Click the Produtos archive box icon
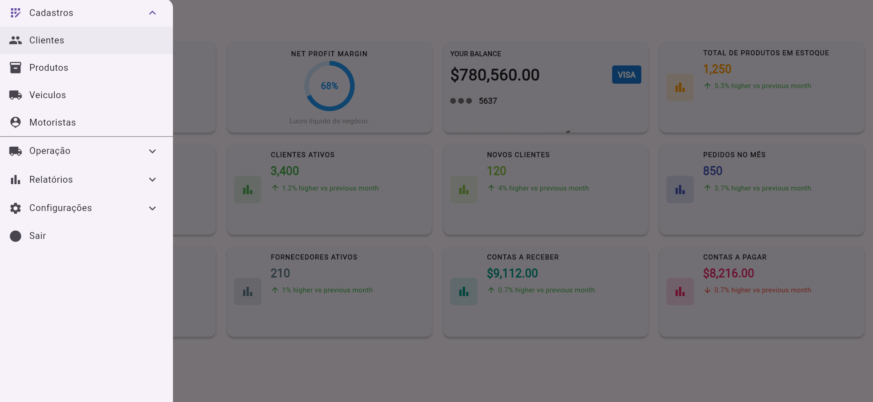The image size is (873, 402). coord(16,68)
